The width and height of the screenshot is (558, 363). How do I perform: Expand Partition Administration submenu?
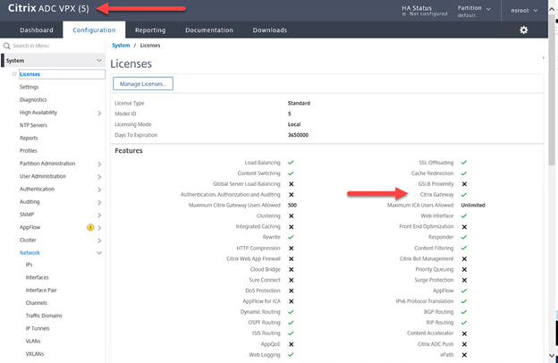99,164
